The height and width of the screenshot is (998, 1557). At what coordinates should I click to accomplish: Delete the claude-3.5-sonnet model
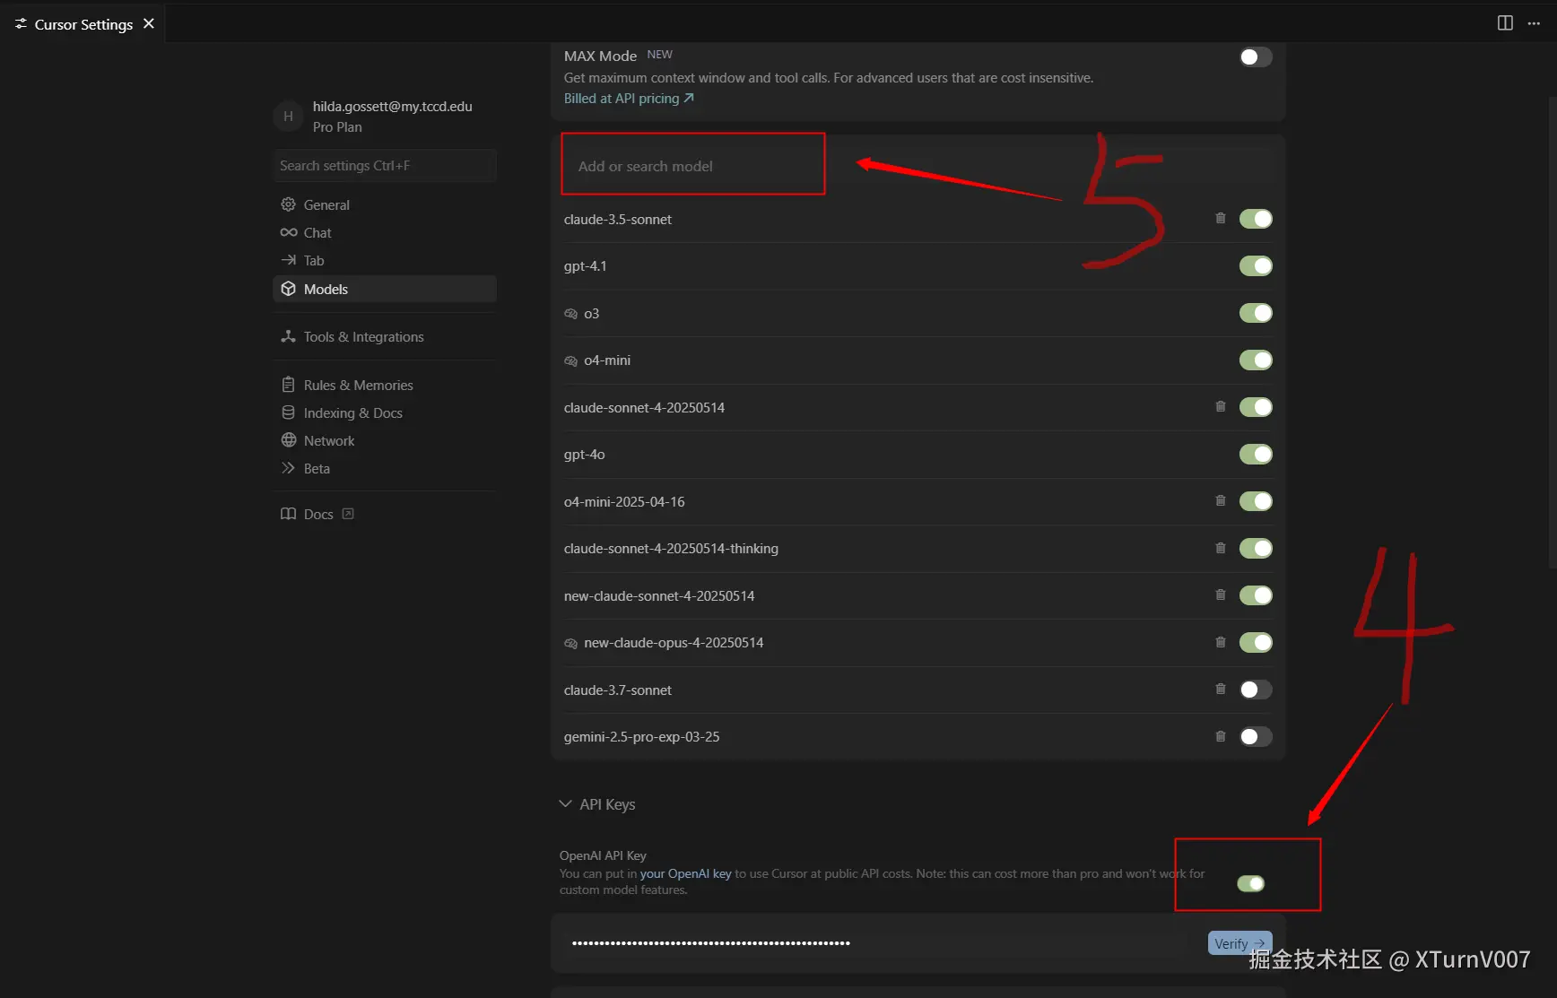1220,218
